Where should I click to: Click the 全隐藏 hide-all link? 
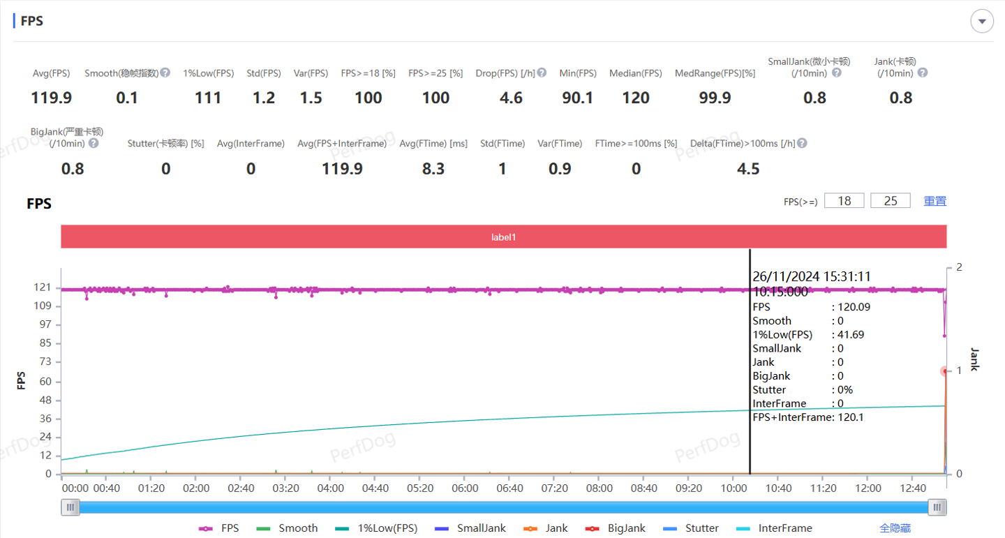[x=895, y=528]
